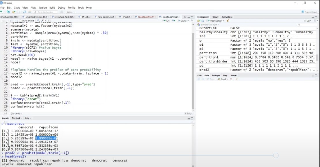Maximize the Plots pane
The width and height of the screenshot is (320, 167).
pos(316,76)
